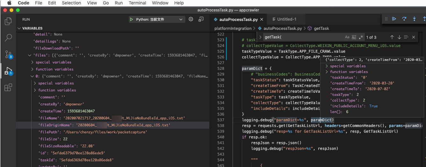Go to previous find match arrow
The image size is (426, 167).
(392, 37)
